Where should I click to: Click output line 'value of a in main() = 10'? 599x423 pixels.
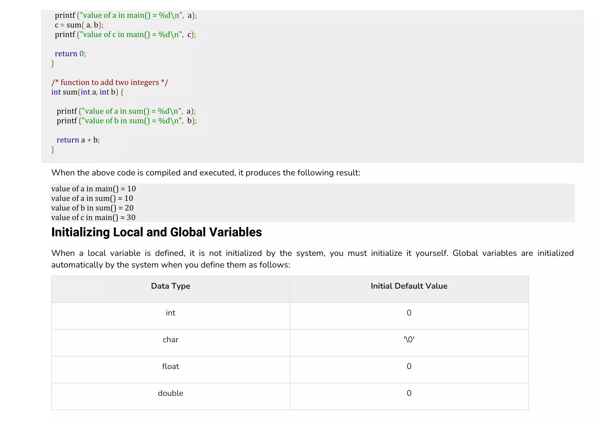94,189
